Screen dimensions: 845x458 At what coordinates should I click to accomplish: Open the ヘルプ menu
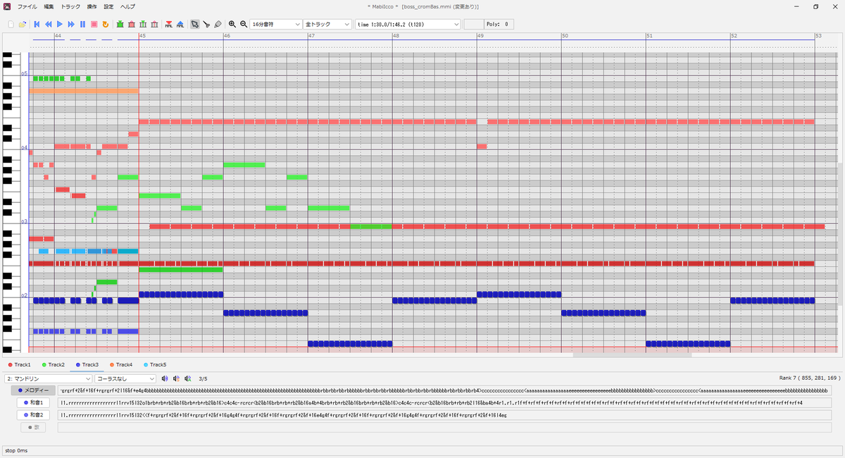127,6
